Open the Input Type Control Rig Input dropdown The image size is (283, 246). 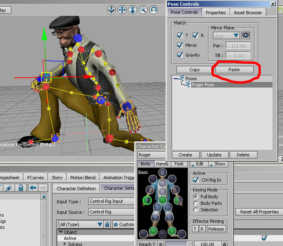(111, 201)
